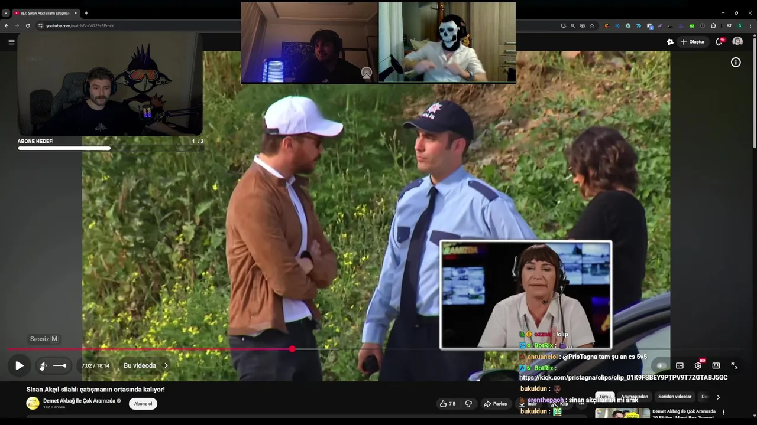Image resolution: width=757 pixels, height=425 pixels.
Task: Select the 'Tümü' filter chip
Action: click(x=604, y=397)
